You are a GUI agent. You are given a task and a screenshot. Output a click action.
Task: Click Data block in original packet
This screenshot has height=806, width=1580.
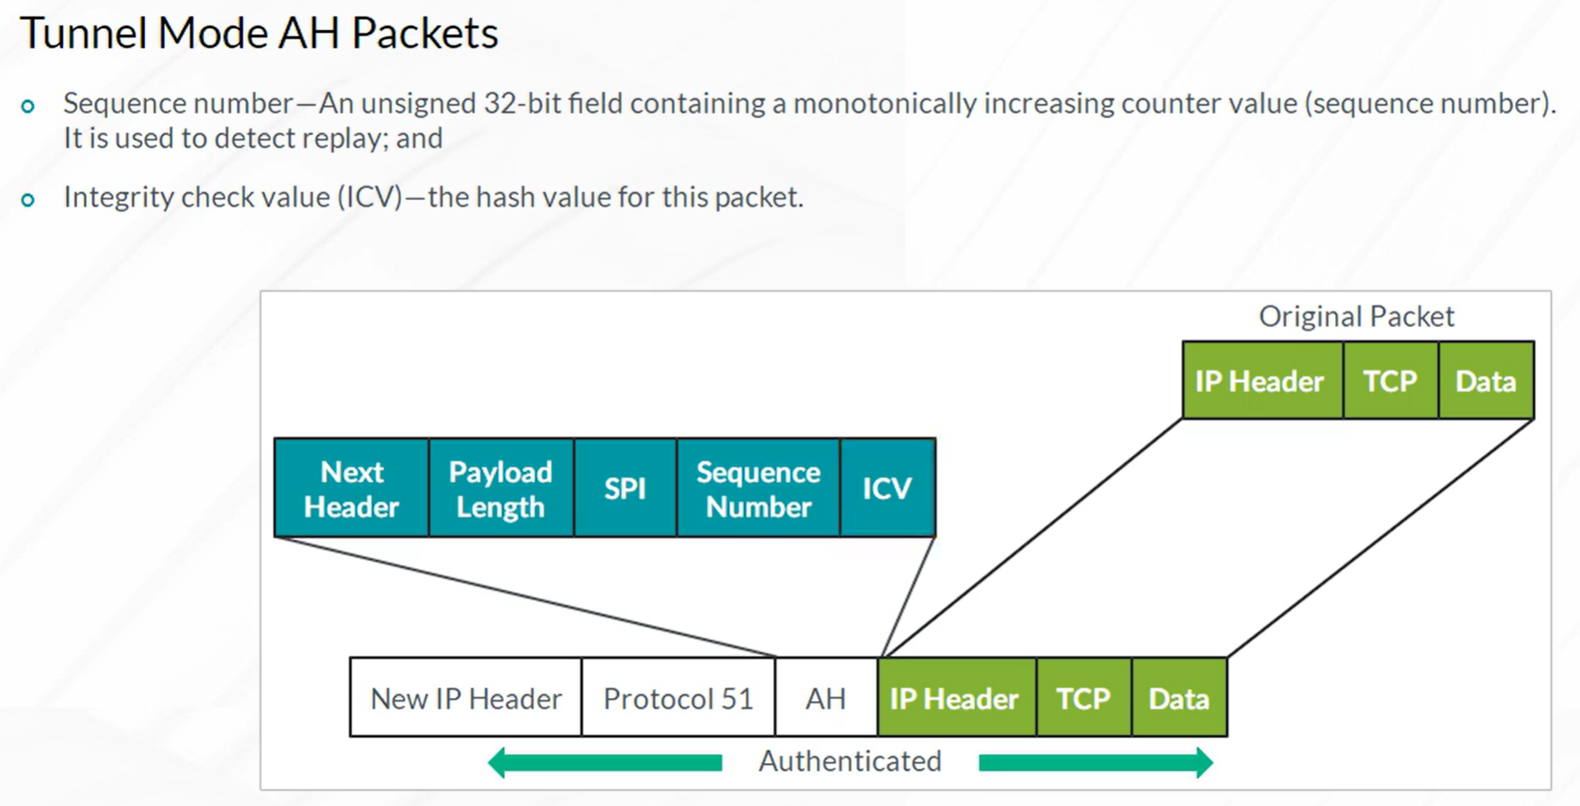coord(1486,380)
